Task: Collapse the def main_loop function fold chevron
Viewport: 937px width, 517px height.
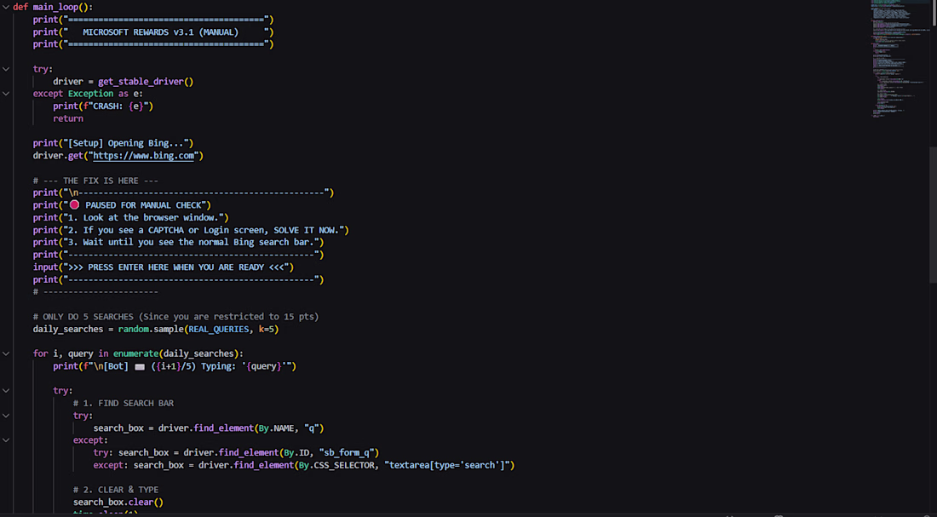Action: pos(6,7)
